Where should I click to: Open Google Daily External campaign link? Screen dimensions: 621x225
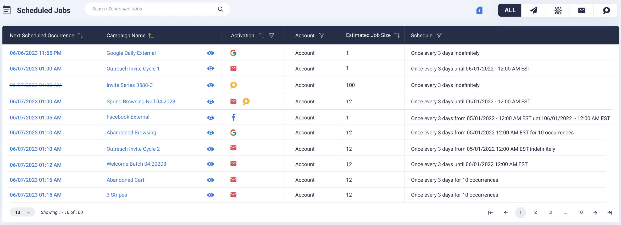pos(131,53)
